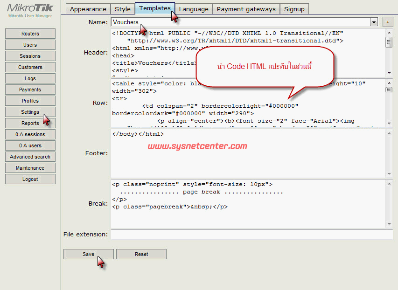Click the MikroTik User Manager logo

click(30, 10)
